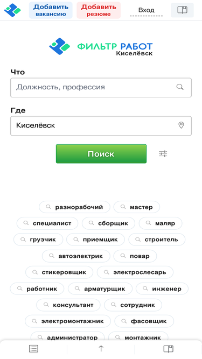Open the book icon in top header
The image size is (202, 359).
pyautogui.click(x=182, y=10)
